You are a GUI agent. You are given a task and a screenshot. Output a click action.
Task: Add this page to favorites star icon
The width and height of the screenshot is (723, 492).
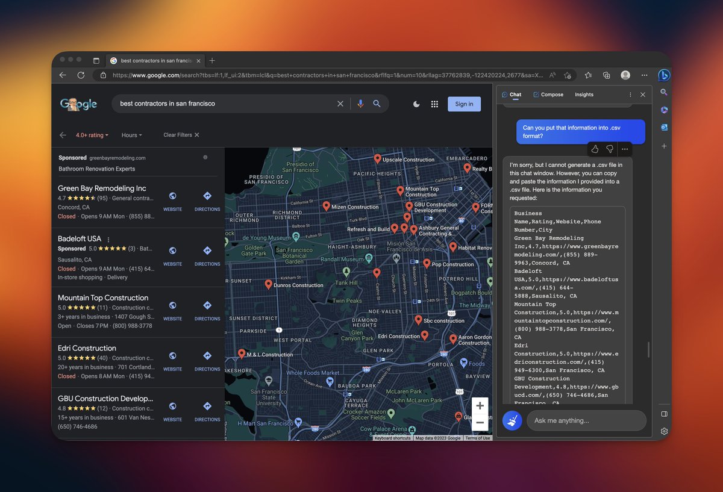click(568, 75)
